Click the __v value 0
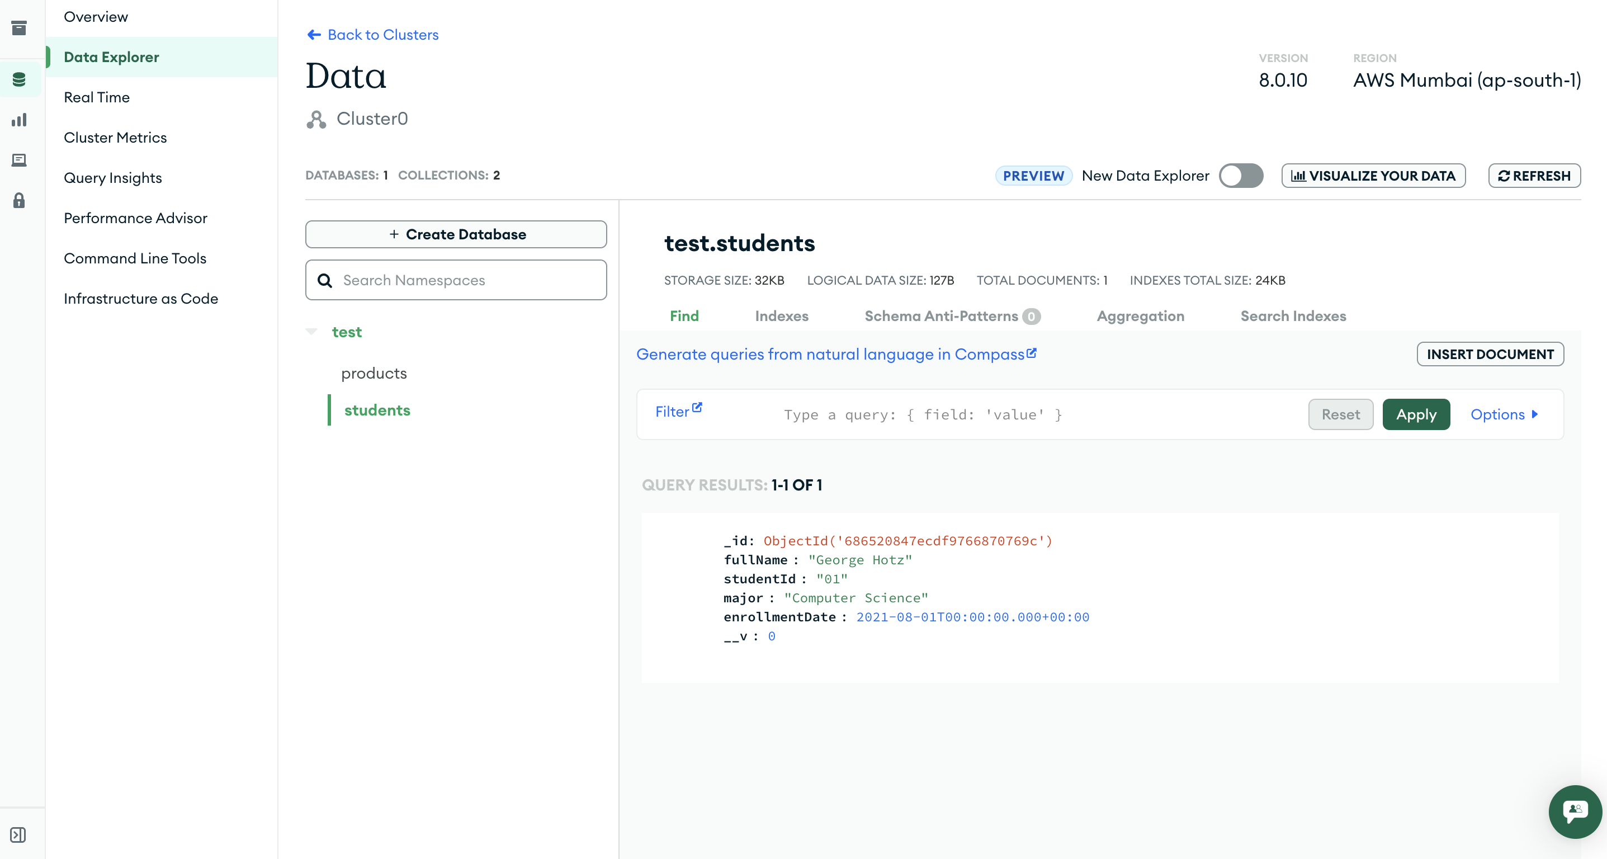 click(x=772, y=636)
